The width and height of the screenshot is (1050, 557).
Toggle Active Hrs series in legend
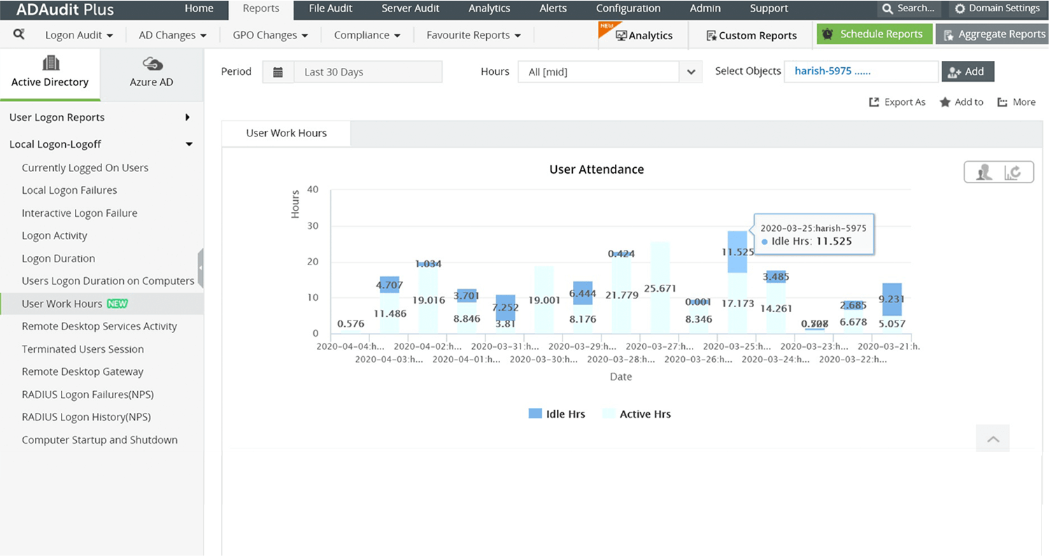(x=636, y=414)
